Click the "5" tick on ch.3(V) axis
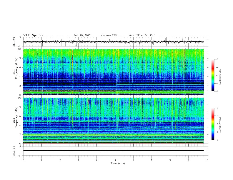 (x=20, y=146)
